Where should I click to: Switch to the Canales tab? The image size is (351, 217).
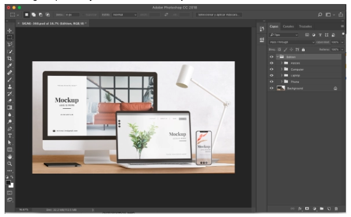click(x=288, y=27)
